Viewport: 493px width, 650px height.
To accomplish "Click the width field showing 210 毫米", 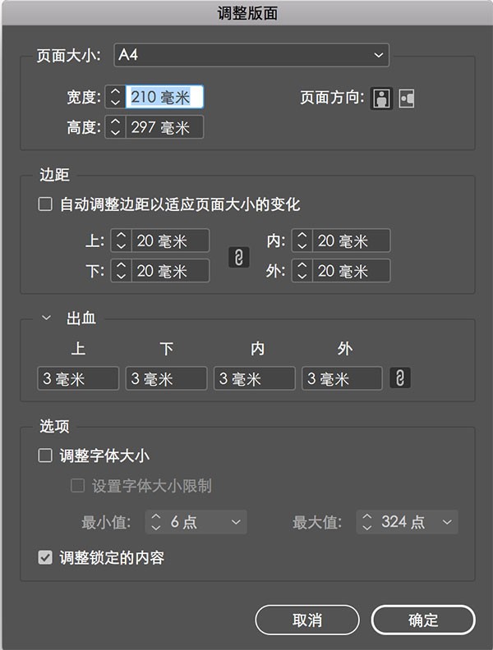I will pyautogui.click(x=164, y=98).
